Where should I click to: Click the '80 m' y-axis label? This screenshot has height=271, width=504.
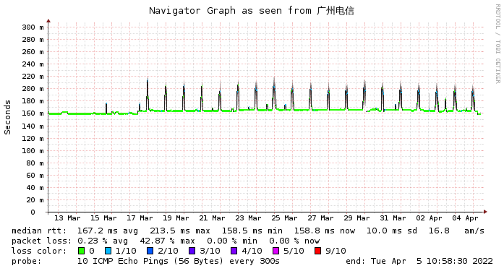35,163
